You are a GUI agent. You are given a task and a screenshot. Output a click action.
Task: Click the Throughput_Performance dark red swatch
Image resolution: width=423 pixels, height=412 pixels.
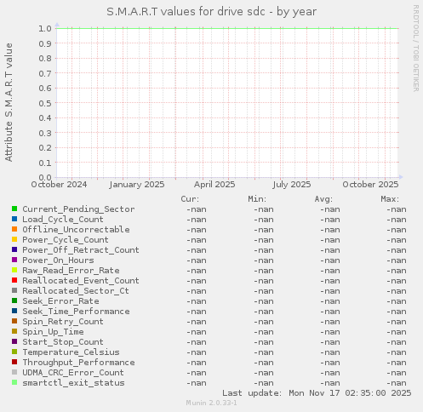coord(14,362)
